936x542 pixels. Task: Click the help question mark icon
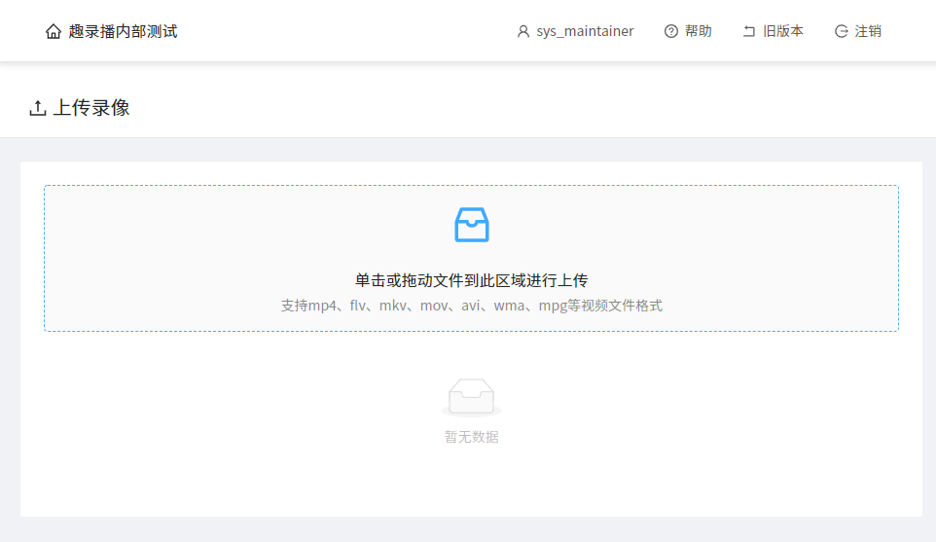tap(671, 31)
